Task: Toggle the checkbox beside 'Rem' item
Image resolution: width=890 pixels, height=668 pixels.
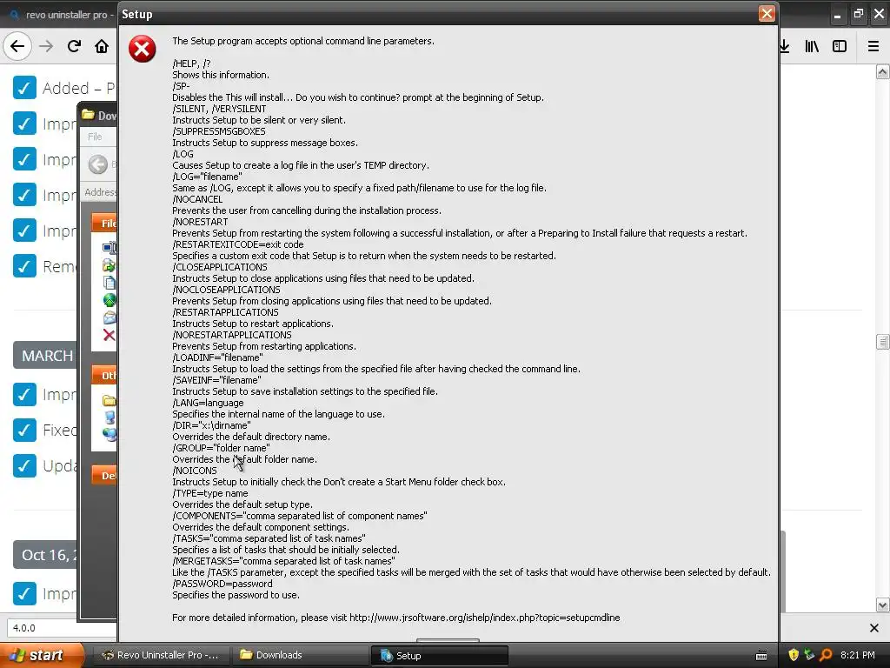Action: tap(24, 266)
